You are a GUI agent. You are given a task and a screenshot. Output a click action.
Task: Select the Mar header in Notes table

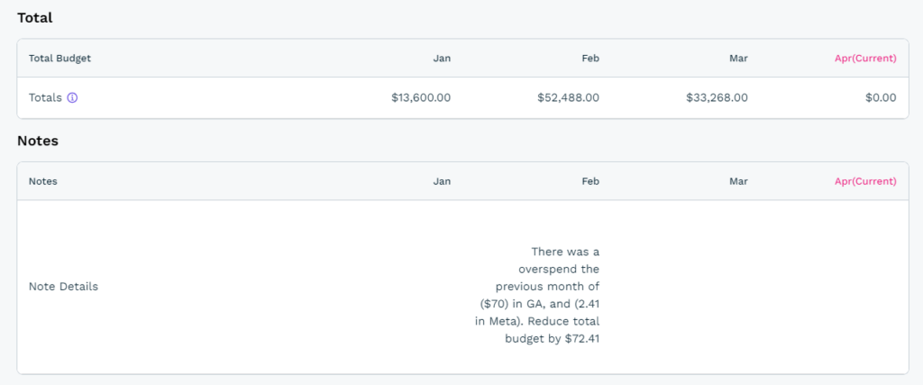pyautogui.click(x=738, y=180)
